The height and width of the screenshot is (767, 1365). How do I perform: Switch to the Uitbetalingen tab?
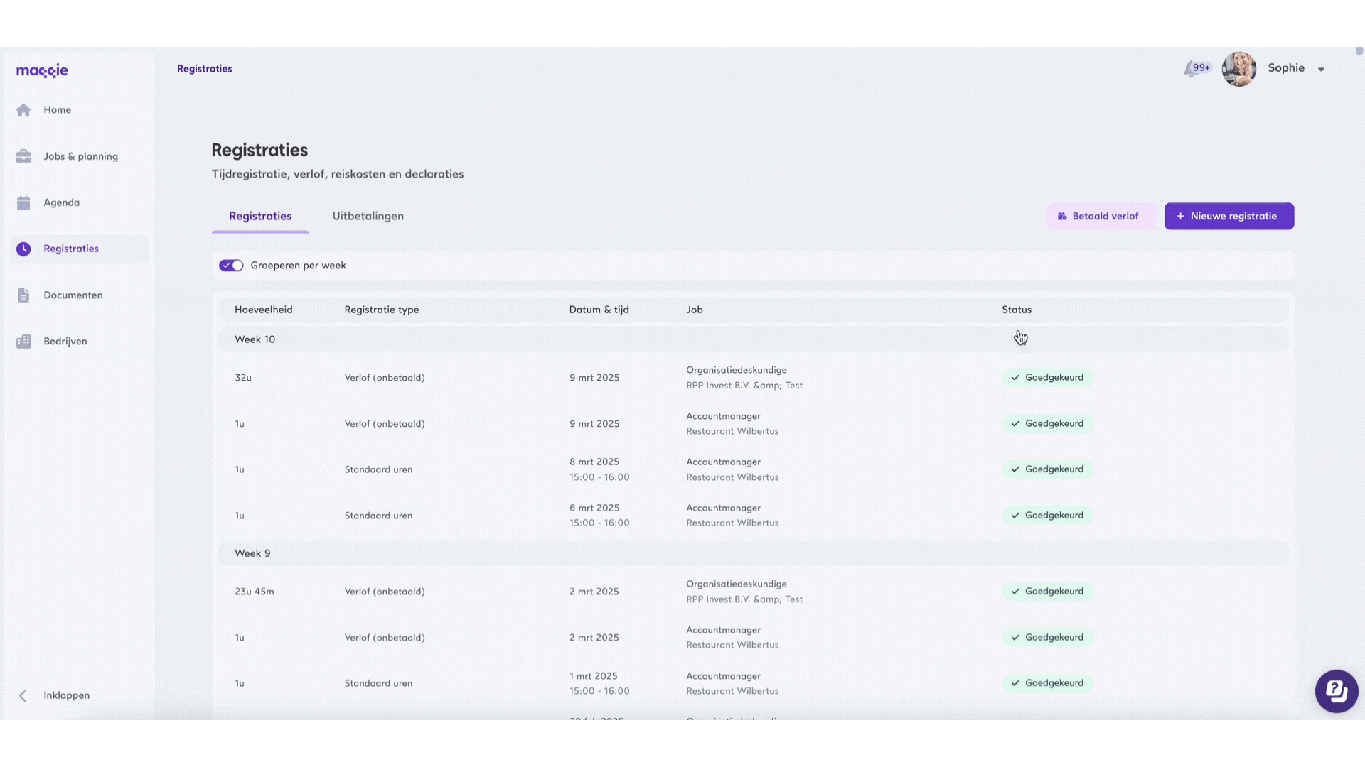(x=368, y=217)
